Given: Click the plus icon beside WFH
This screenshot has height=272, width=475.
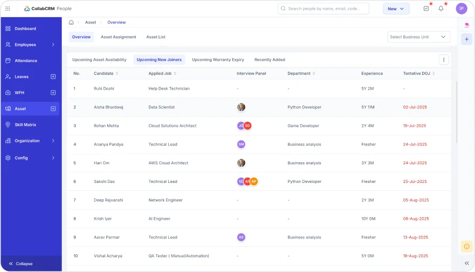Looking at the screenshot, I should pos(53,93).
